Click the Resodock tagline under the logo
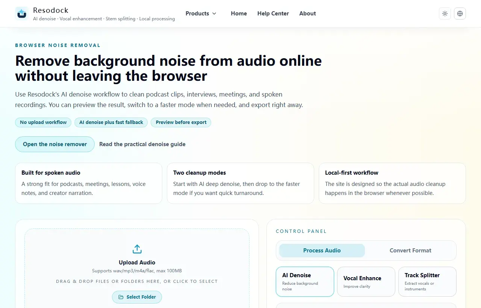This screenshot has width=481, height=308. [x=104, y=19]
